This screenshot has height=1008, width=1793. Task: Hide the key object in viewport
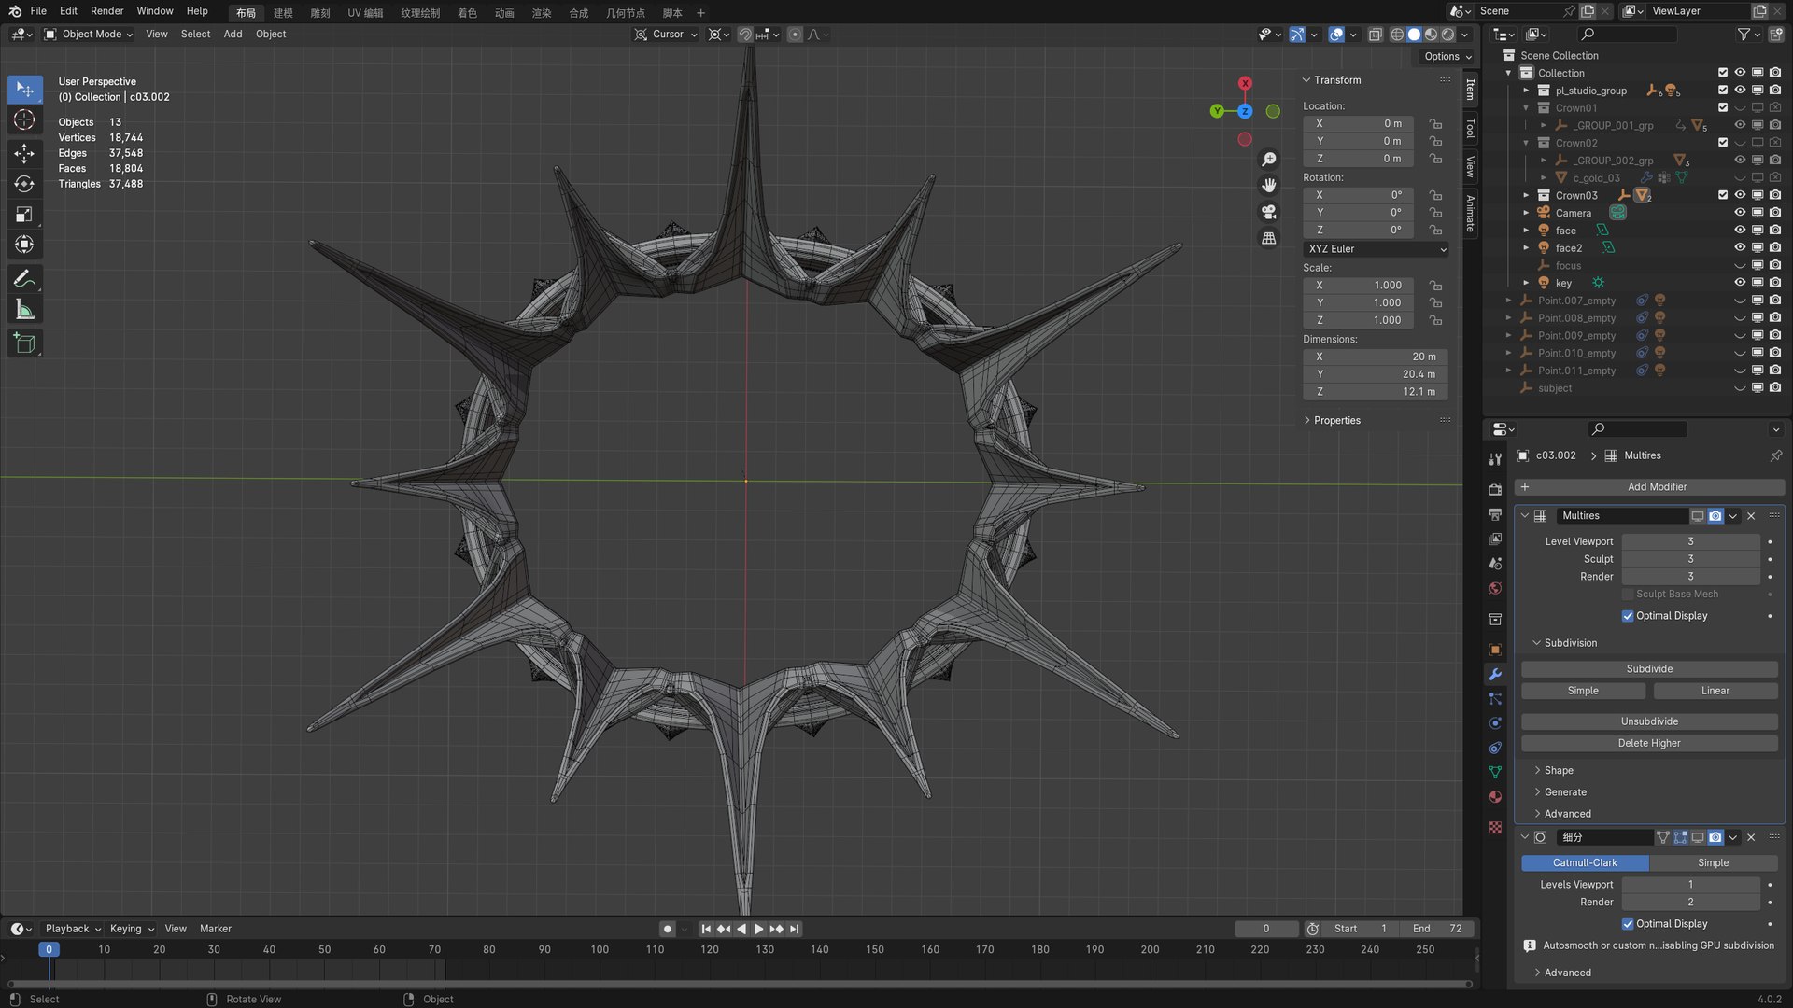click(x=1740, y=283)
